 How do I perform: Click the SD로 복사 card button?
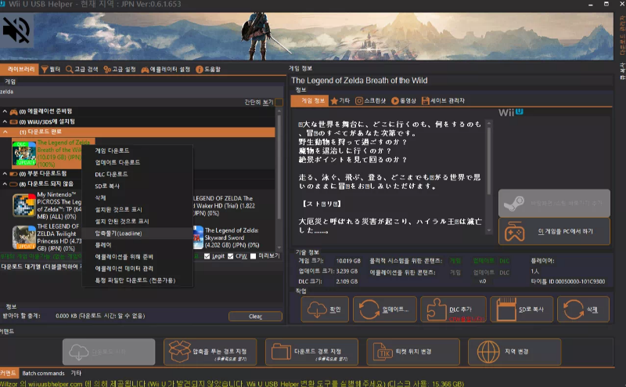point(521,309)
